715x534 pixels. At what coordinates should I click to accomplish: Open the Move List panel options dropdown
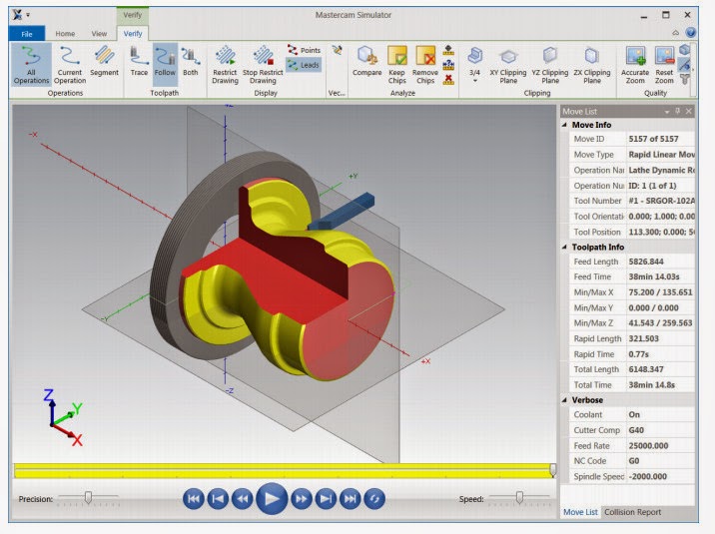pyautogui.click(x=667, y=112)
